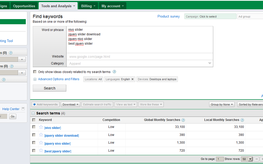Viewport: 263px width, 164px height.
Task: Open help icon for Global Monthly Searches
Action: 183,120
